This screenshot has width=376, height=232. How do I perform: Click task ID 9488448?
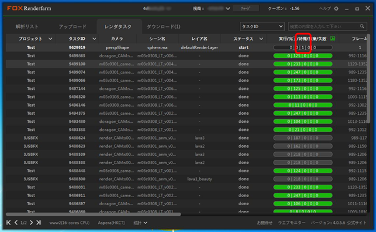point(77,171)
